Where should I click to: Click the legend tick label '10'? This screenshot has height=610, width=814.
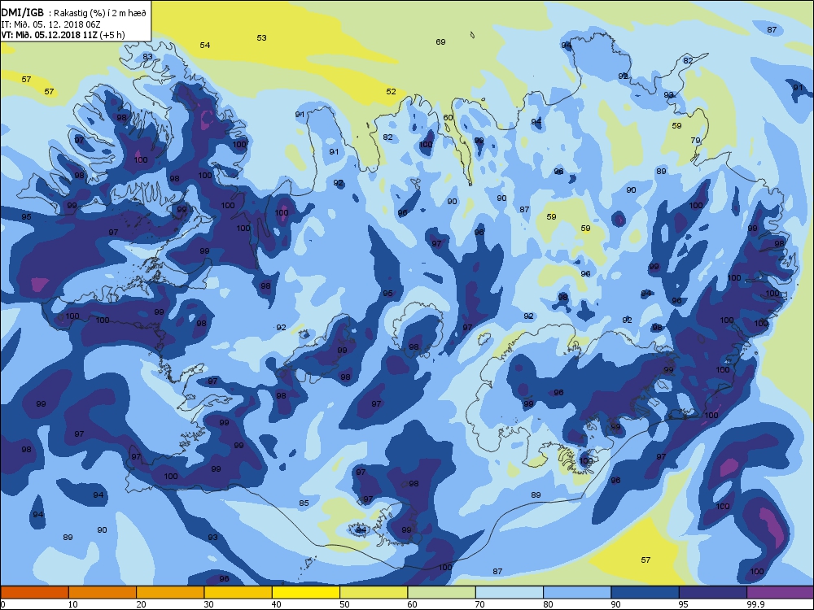[x=73, y=603]
